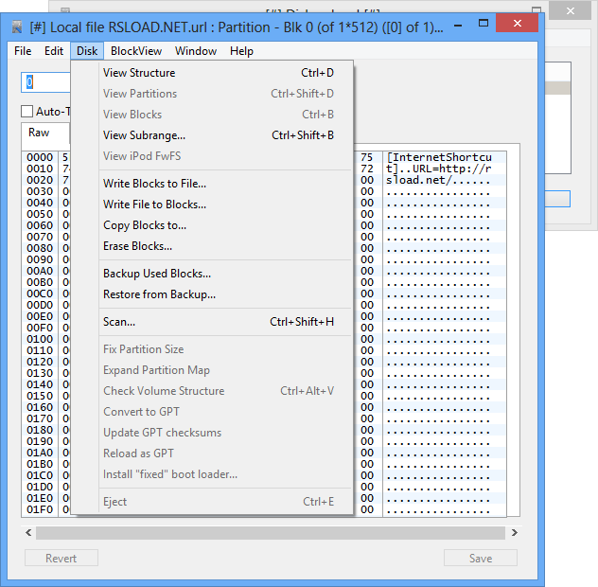Click the horizontal scrollbar track
598x587 pixels.
click(271, 533)
